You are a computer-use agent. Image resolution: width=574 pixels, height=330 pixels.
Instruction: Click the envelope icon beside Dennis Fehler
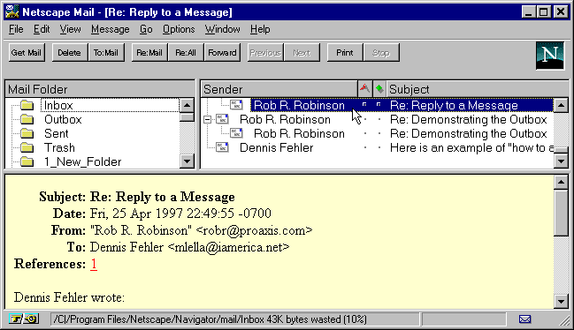222,147
